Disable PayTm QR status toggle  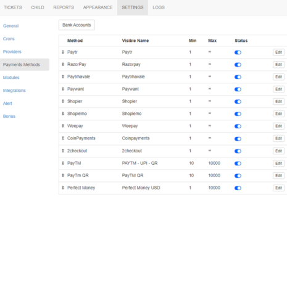point(238,176)
